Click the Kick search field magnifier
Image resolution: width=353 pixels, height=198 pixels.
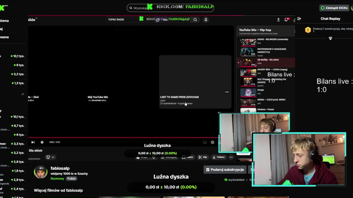131,8
